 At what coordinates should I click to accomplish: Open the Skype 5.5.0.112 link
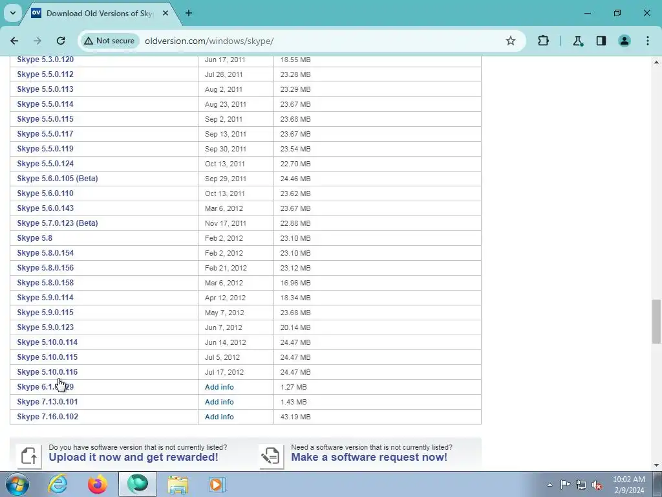point(45,74)
